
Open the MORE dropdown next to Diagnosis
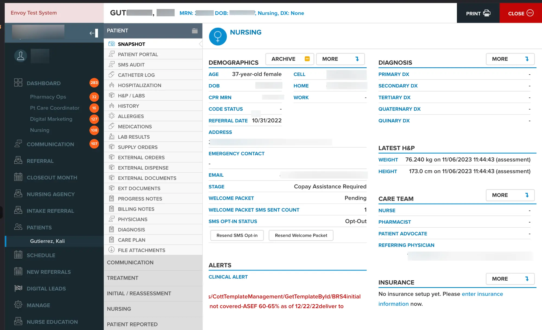(510, 59)
